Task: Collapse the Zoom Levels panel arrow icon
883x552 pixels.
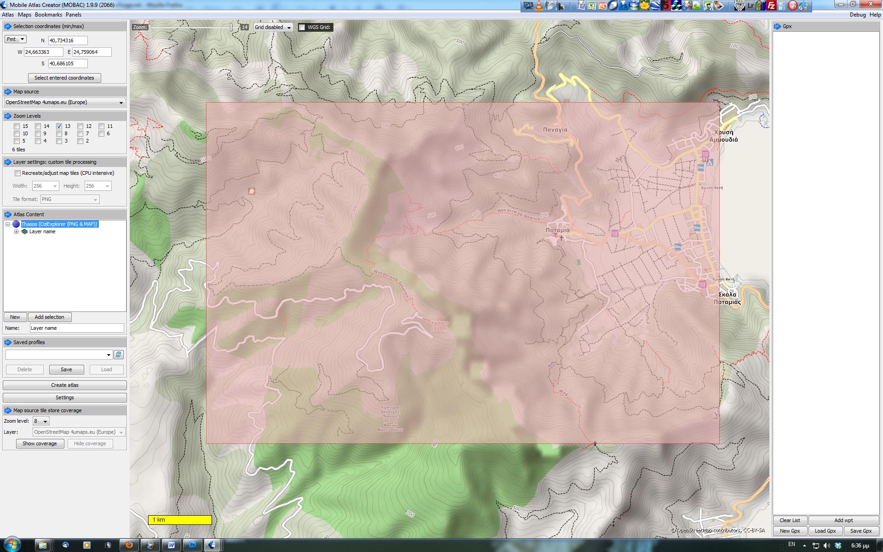Action: [x=8, y=116]
